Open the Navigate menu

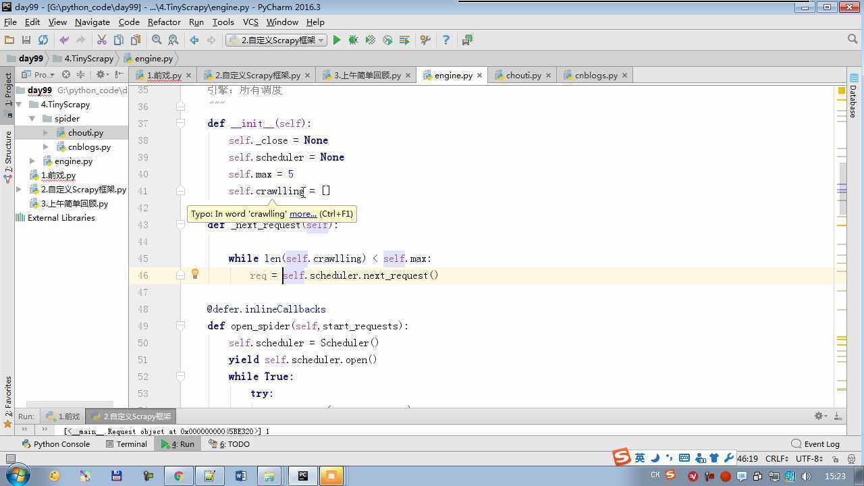click(92, 22)
